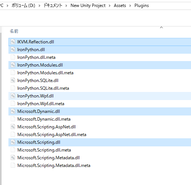
Task: Click the Microsoft.Scripting.Metadata.dll.meta file icon
Action: 13,166
